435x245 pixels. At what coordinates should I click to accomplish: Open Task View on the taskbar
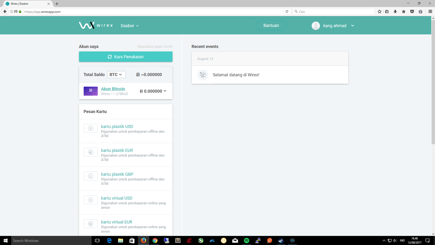97,241
